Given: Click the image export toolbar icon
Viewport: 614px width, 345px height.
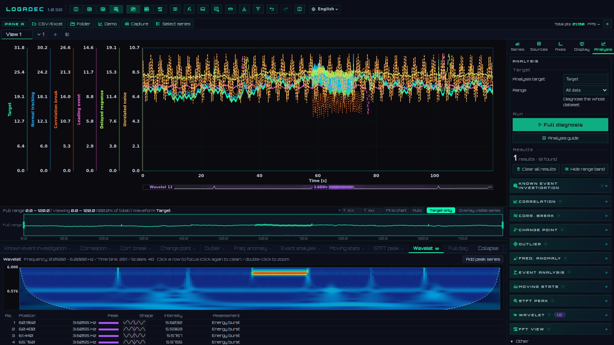Looking at the screenshot, I should (203, 9).
